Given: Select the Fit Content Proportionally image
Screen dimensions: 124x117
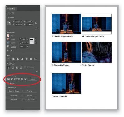Looking at the screenshot, I should tap(97, 24).
